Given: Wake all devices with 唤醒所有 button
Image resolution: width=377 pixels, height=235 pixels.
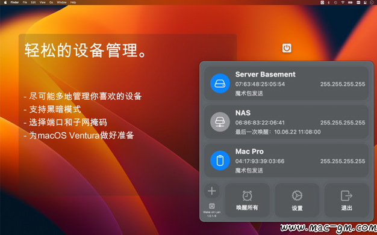Looking at the screenshot, I should click(x=247, y=200).
